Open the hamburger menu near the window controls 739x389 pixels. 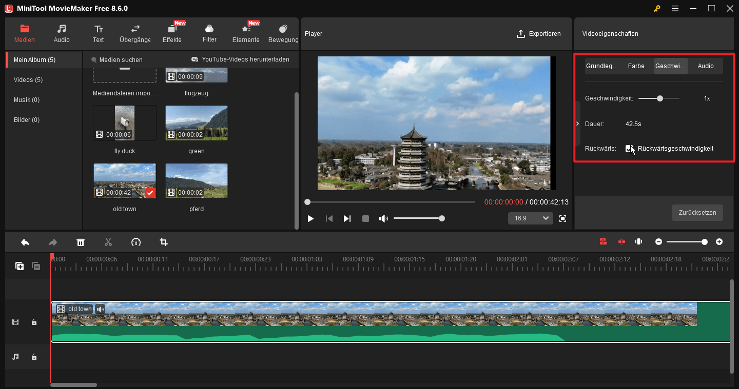tap(675, 8)
